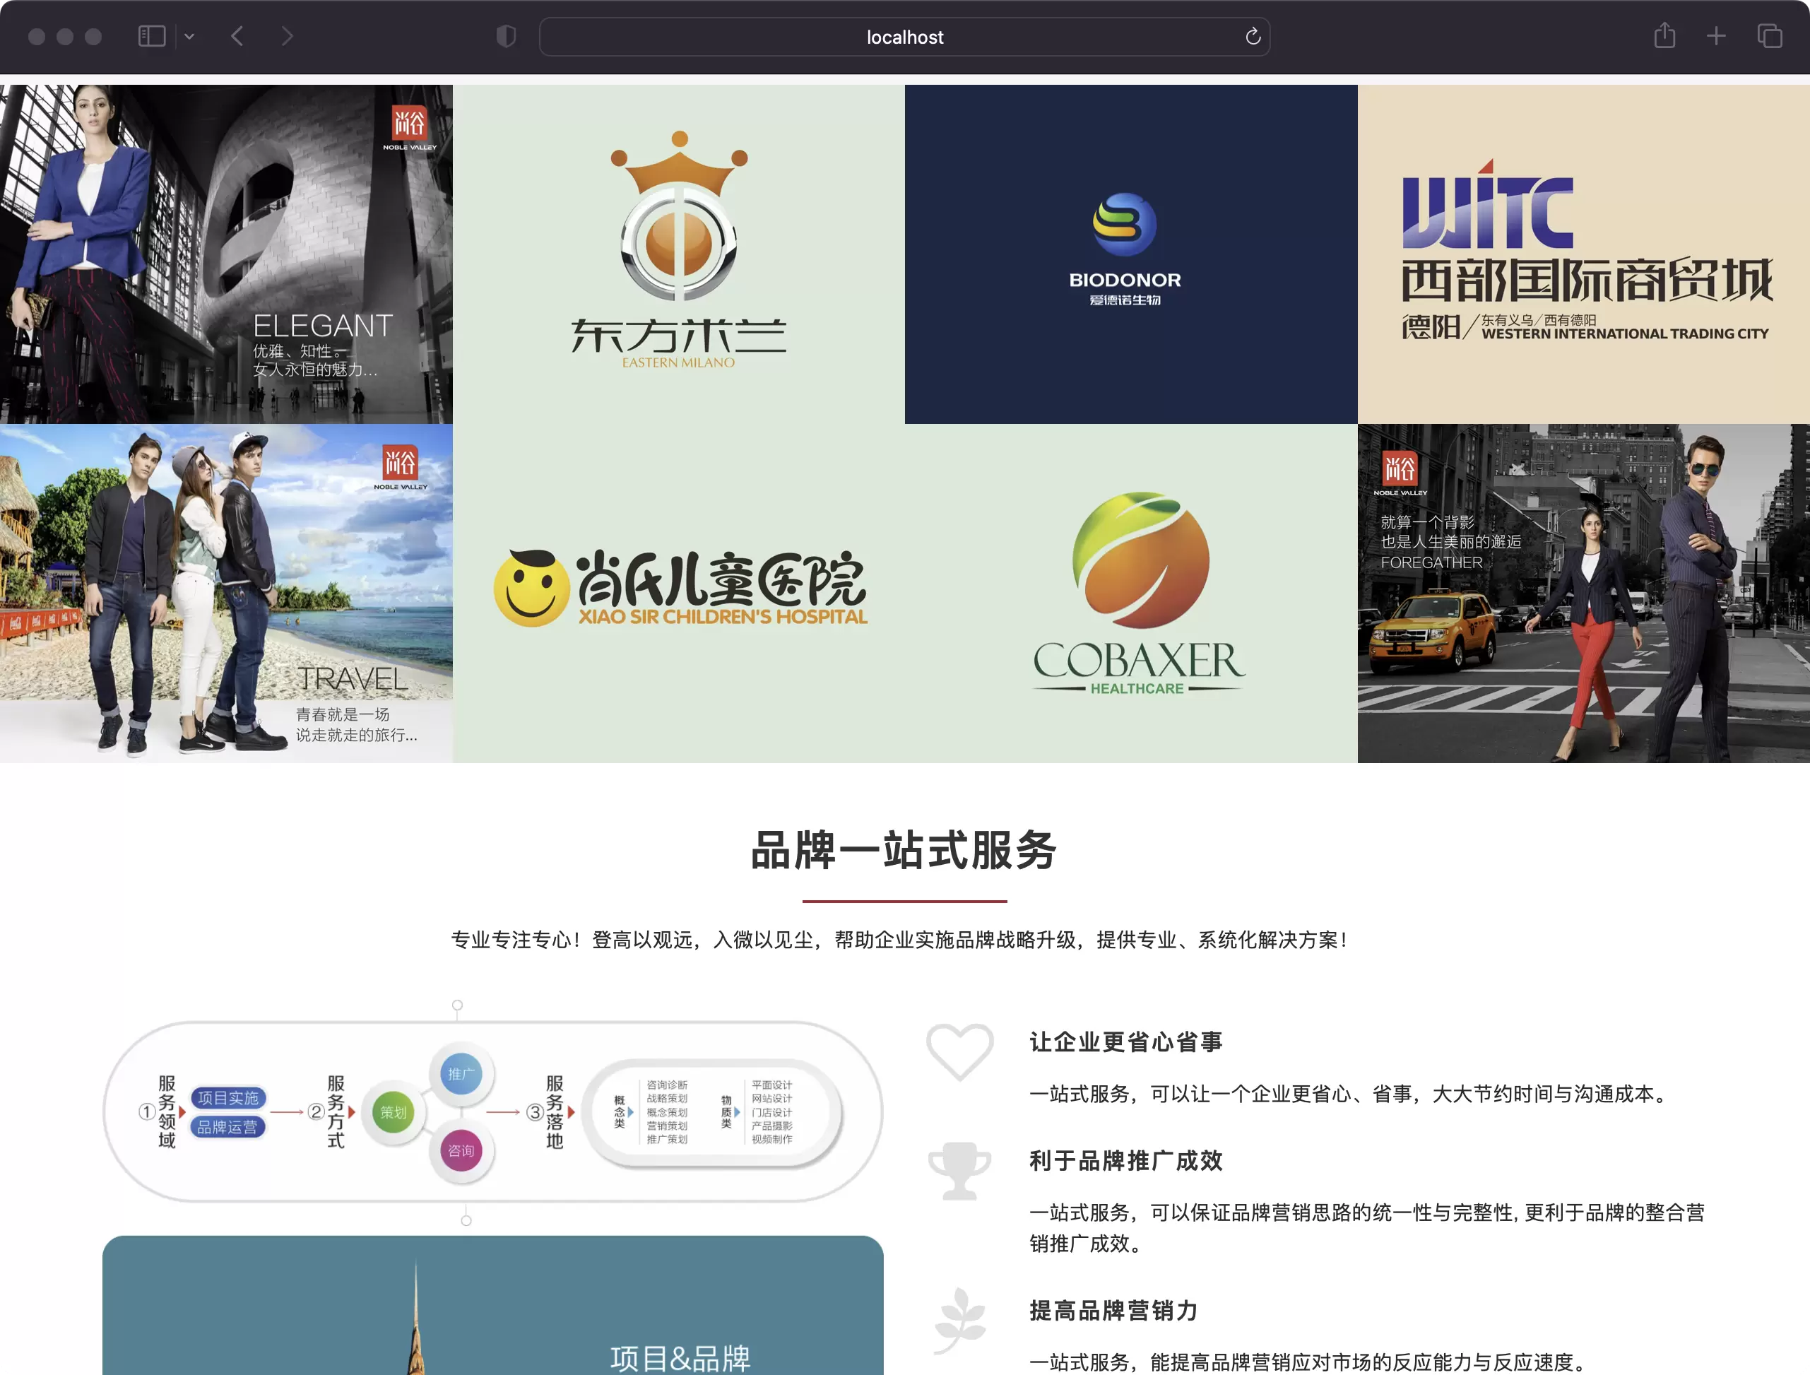This screenshot has width=1810, height=1375.
Task: Show the tab overview icon
Action: point(1770,37)
